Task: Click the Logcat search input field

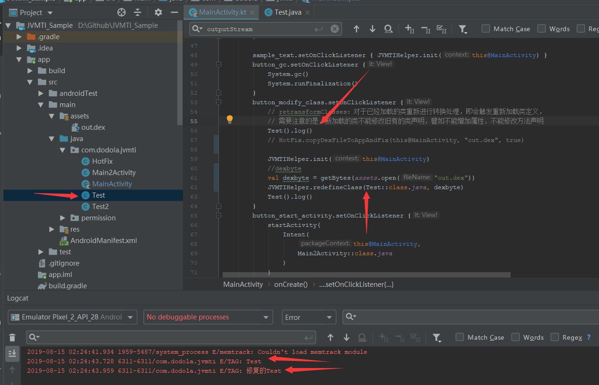Action: coord(170,337)
